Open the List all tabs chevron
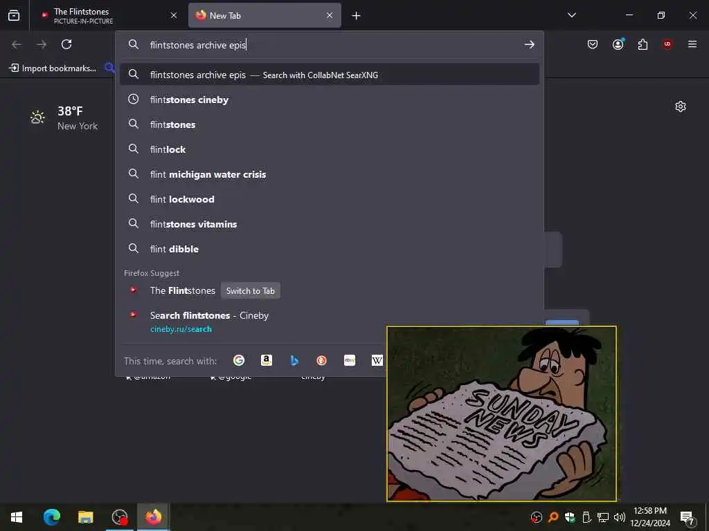Screen dimensions: 709x531 pyautogui.click(x=572, y=15)
